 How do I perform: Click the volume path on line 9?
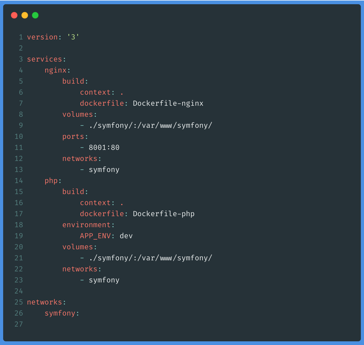[150, 125]
